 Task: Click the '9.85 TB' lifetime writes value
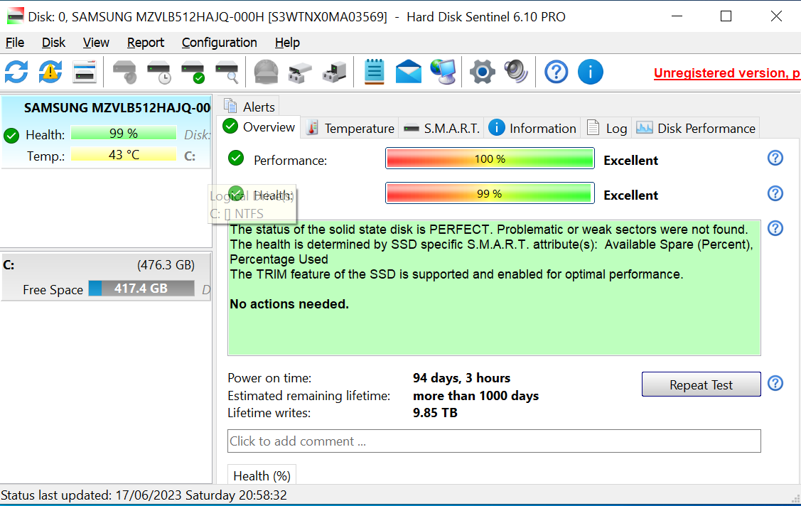[435, 413]
